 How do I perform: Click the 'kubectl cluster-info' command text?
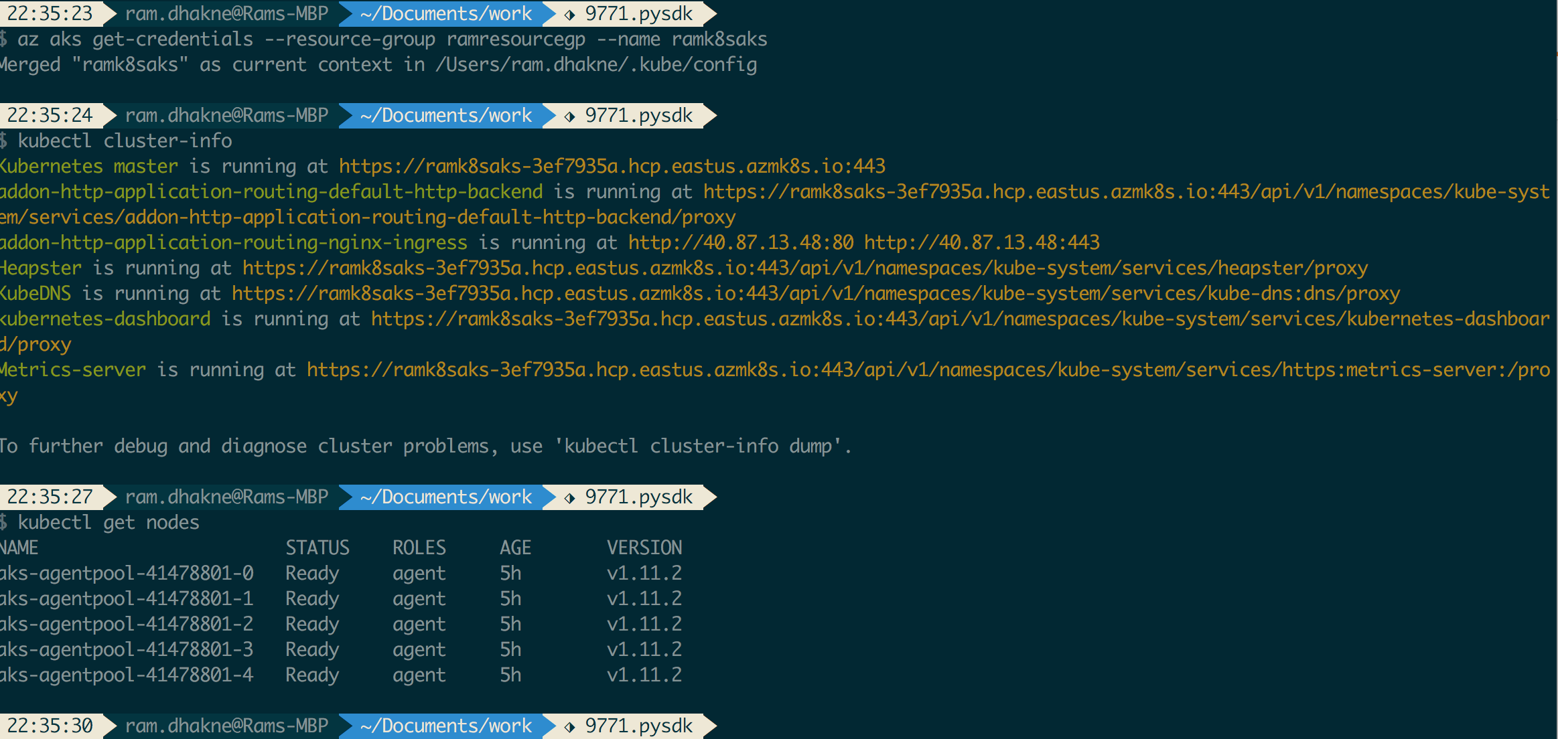tap(125, 141)
